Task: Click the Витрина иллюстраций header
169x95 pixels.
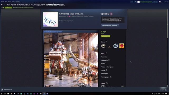Action: click(53, 32)
